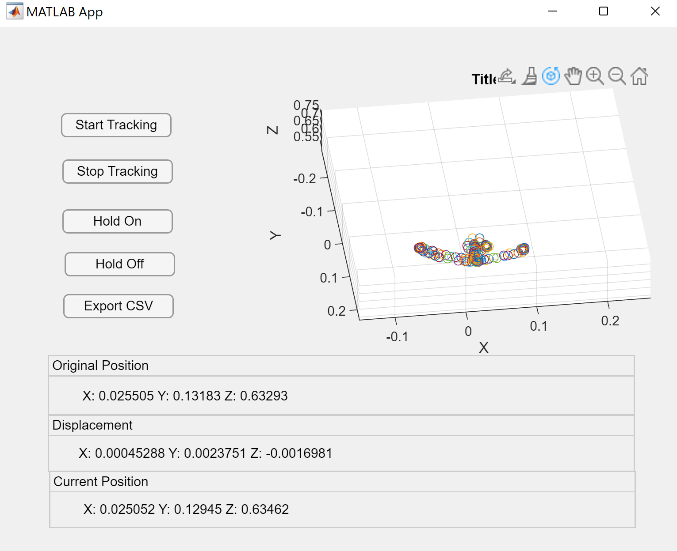This screenshot has height=551, width=677.
Task: Activate the Pan hand tool
Action: pyautogui.click(x=573, y=76)
